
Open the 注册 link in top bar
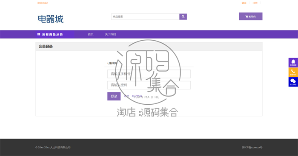[255, 3]
